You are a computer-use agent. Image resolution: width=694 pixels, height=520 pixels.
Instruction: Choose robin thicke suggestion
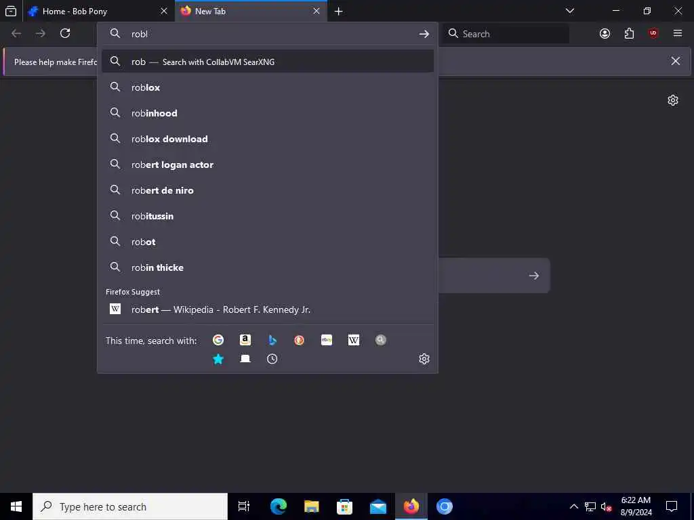click(x=267, y=267)
